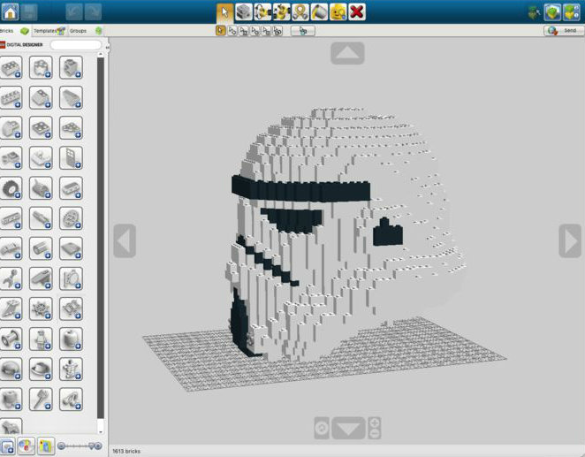Expand the doors and windows category
Screen dimensions: 585x457
(x=71, y=158)
